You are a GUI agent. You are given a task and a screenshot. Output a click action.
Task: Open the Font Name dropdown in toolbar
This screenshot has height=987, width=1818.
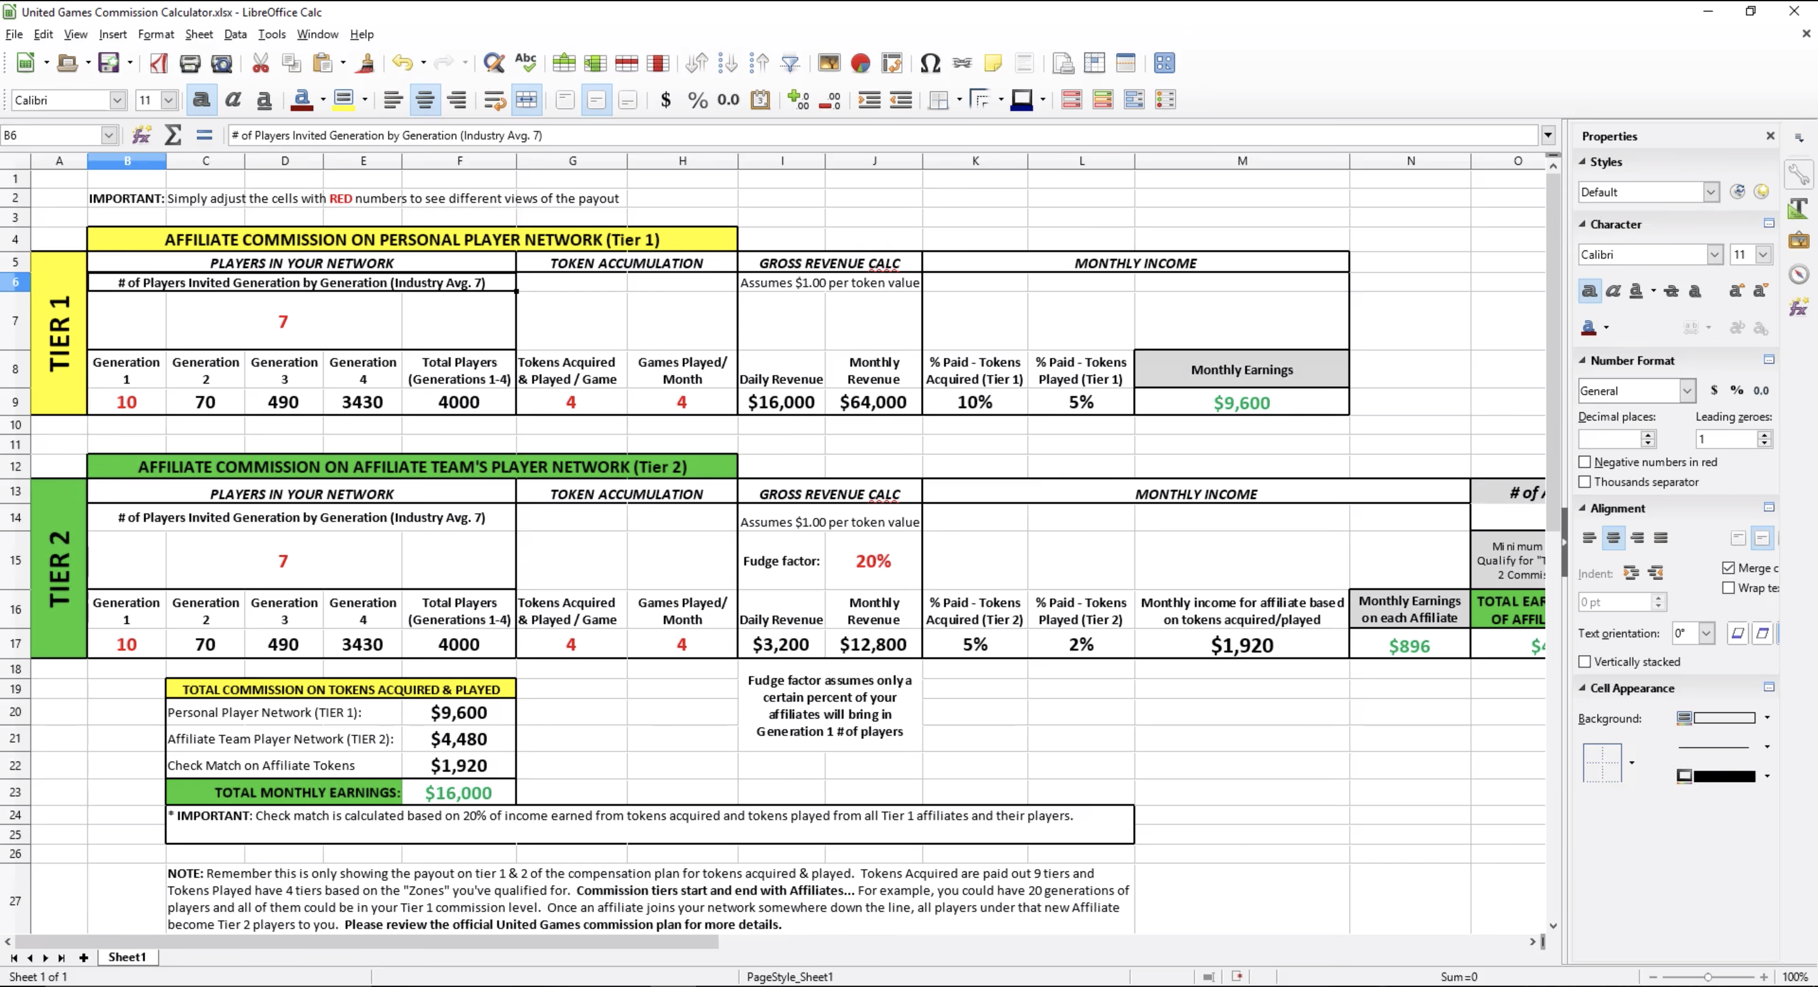[117, 100]
